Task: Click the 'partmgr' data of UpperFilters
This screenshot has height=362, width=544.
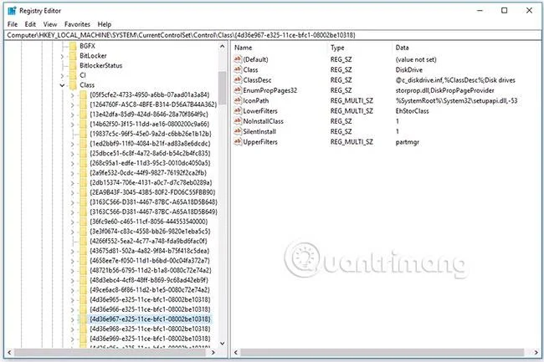Action: 408,142
